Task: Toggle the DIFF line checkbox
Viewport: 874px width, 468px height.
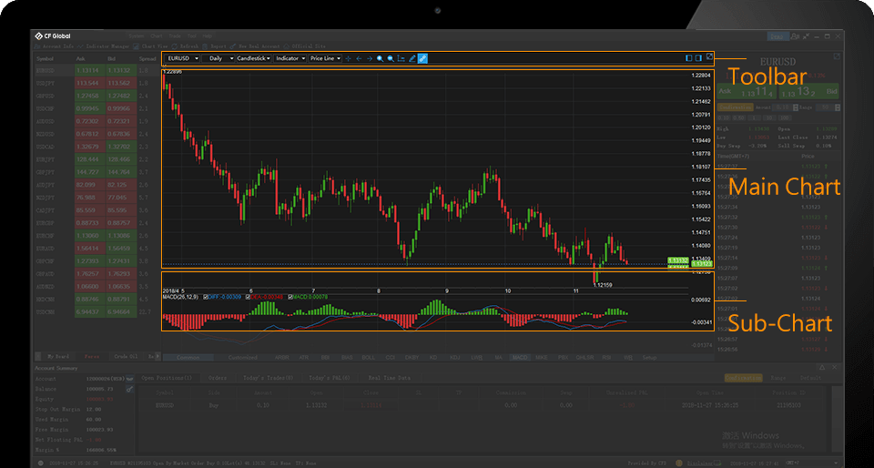Action: point(207,297)
